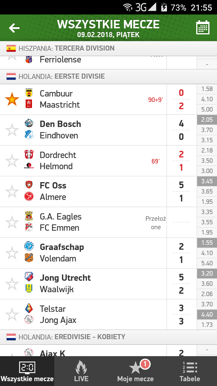Select odds 2.05 for Den Bosch win

click(207, 120)
